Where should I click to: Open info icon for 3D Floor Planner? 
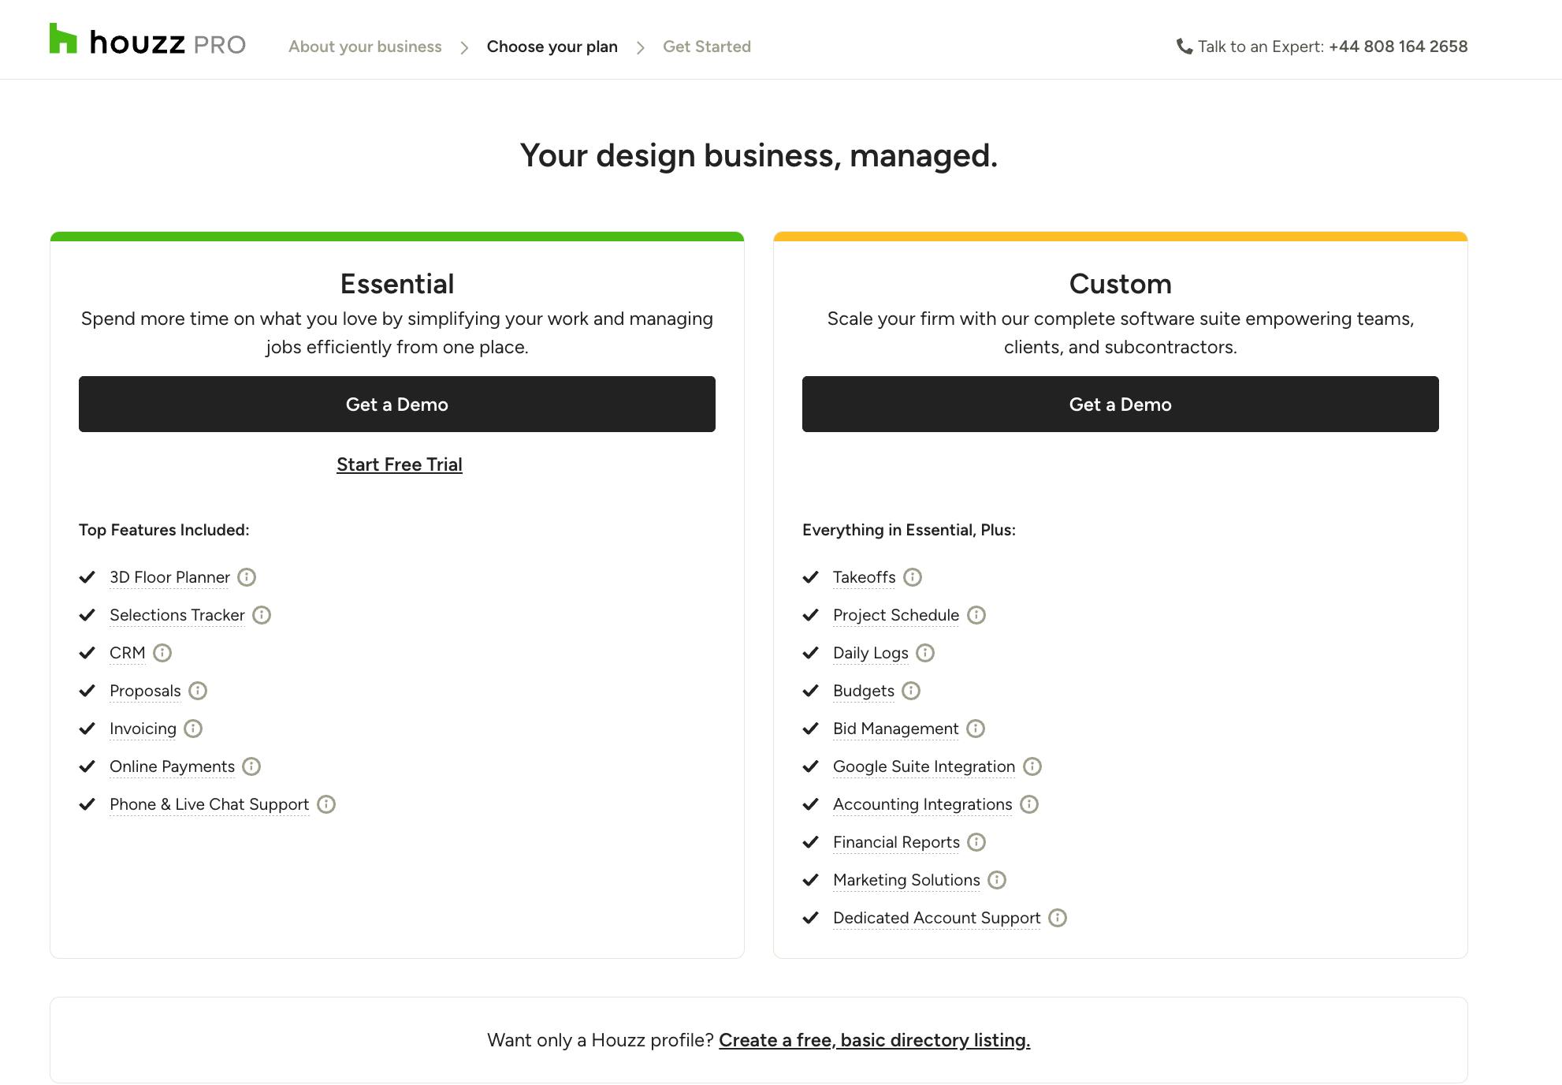[247, 577]
